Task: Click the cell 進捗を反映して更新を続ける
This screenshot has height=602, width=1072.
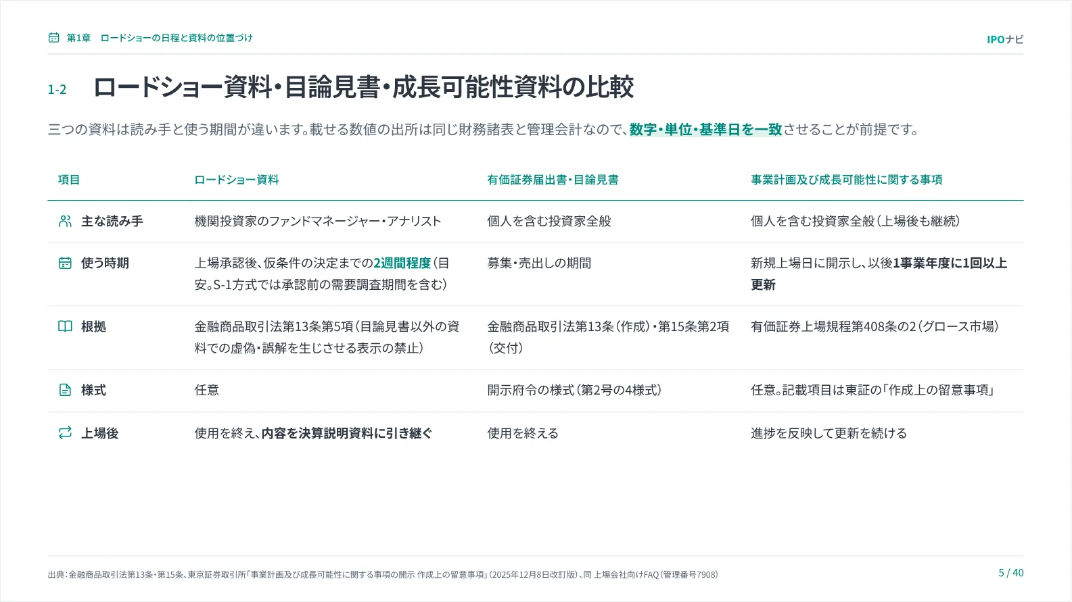Action: [829, 433]
